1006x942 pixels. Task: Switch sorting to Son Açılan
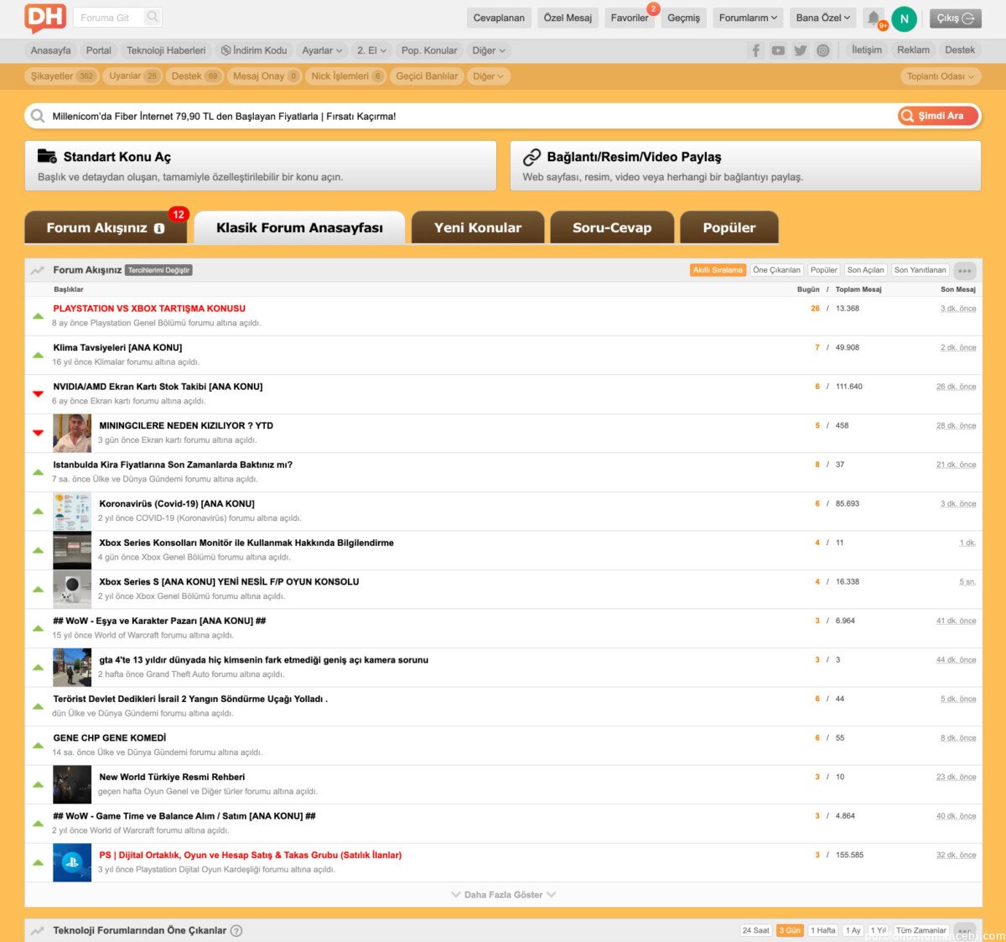(865, 270)
